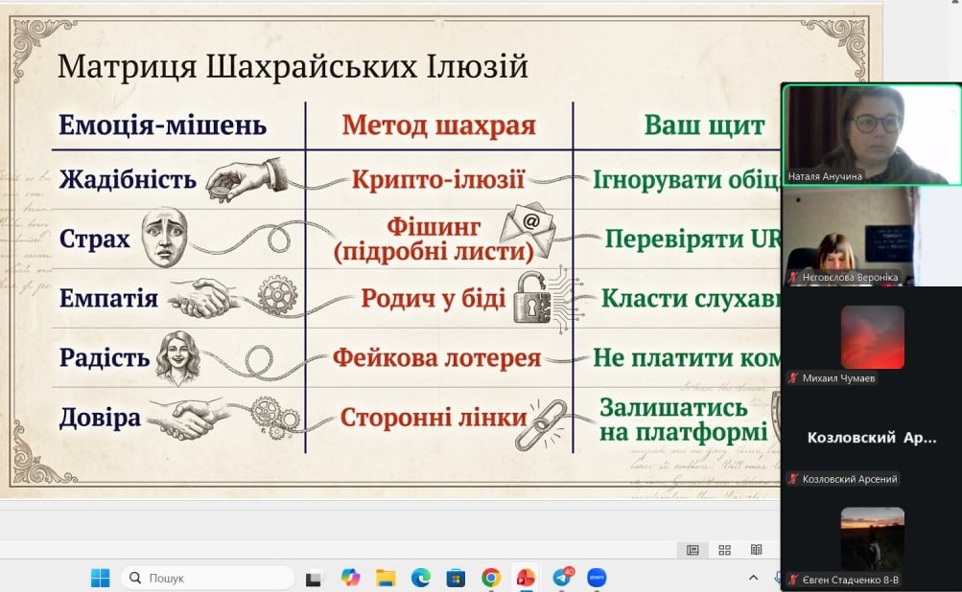
Task: Switch to Slide Sorter view
Action: 725,550
